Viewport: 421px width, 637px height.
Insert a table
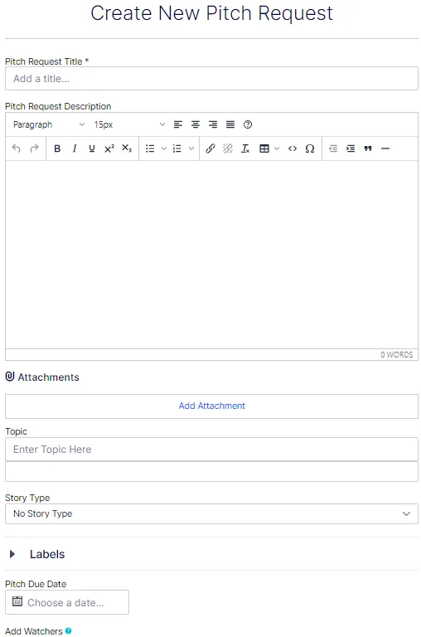pyautogui.click(x=264, y=148)
